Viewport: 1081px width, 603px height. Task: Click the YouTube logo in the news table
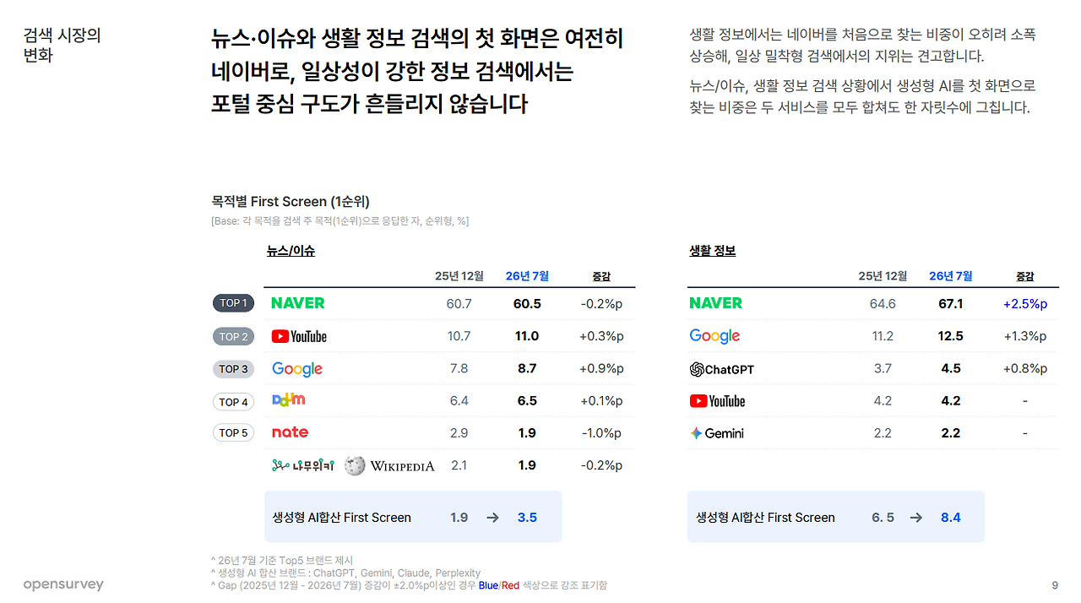click(299, 336)
